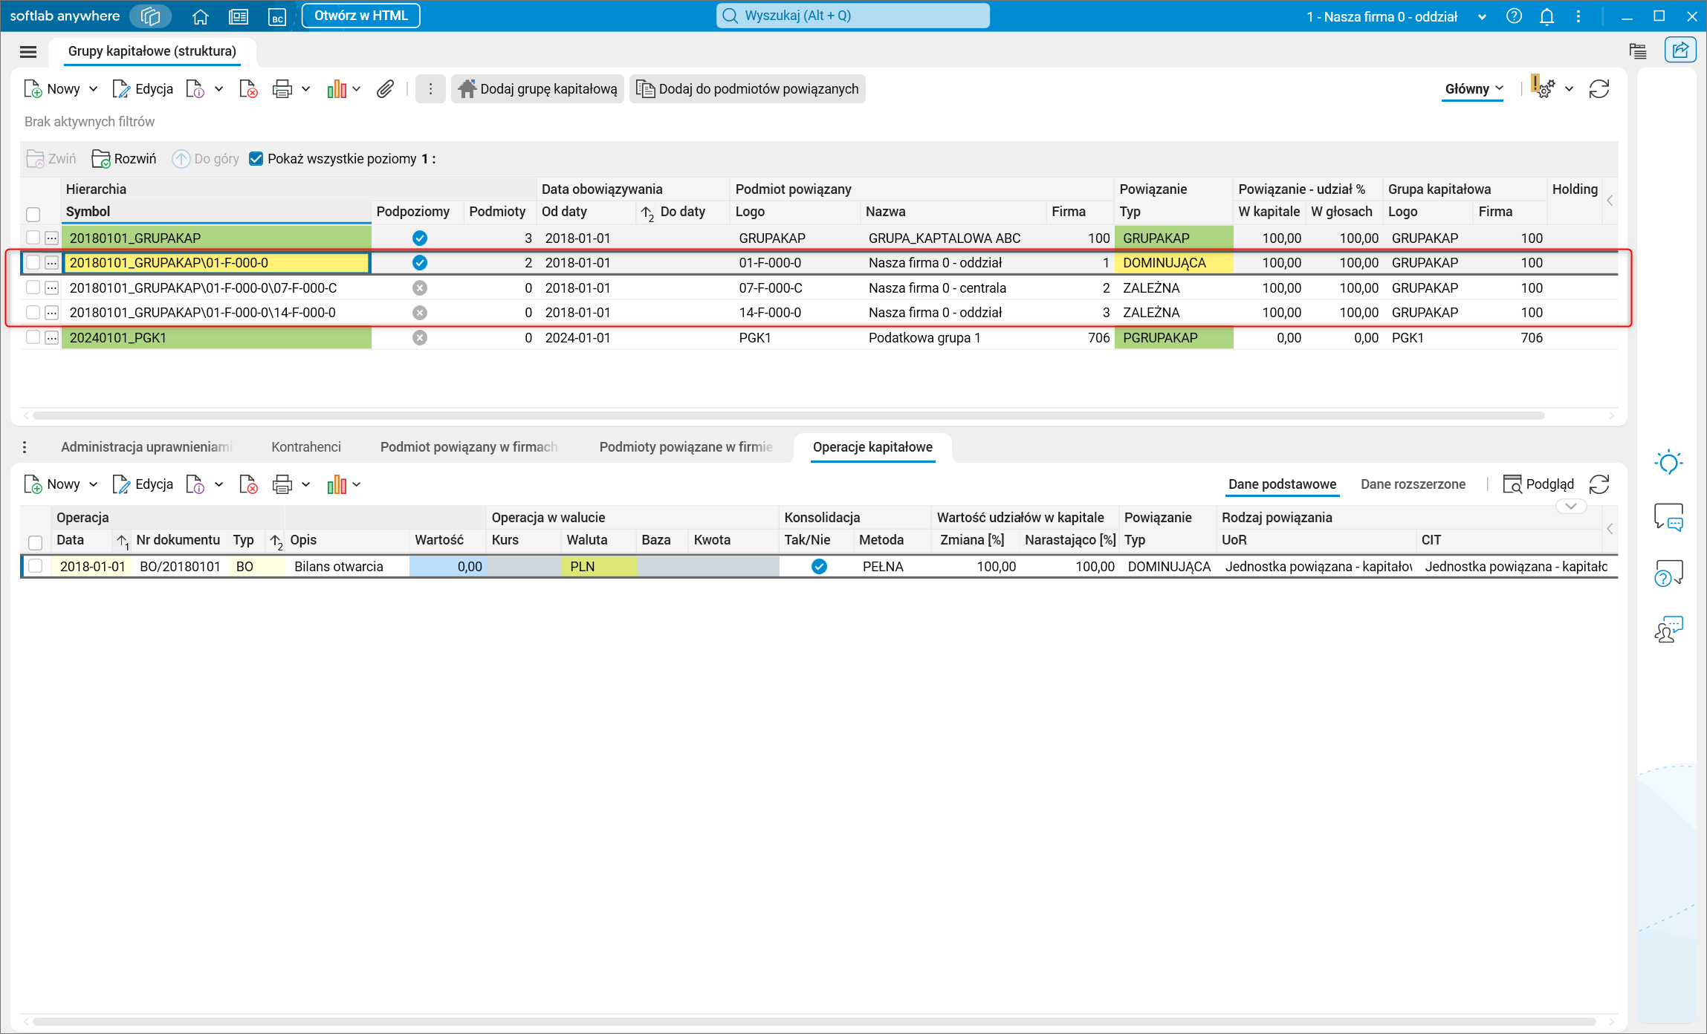Switch to the Kontrahenci tab
The image size is (1707, 1034).
pos(305,446)
